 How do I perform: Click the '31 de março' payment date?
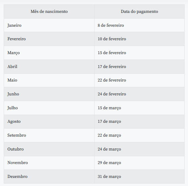139,177
